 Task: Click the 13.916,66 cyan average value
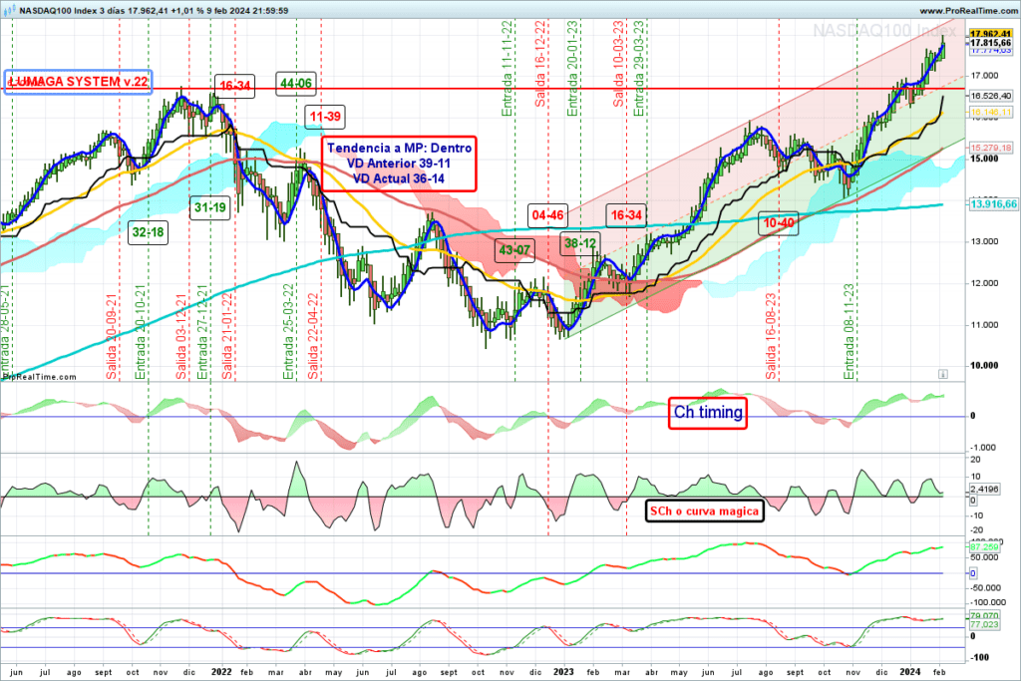[x=992, y=204]
